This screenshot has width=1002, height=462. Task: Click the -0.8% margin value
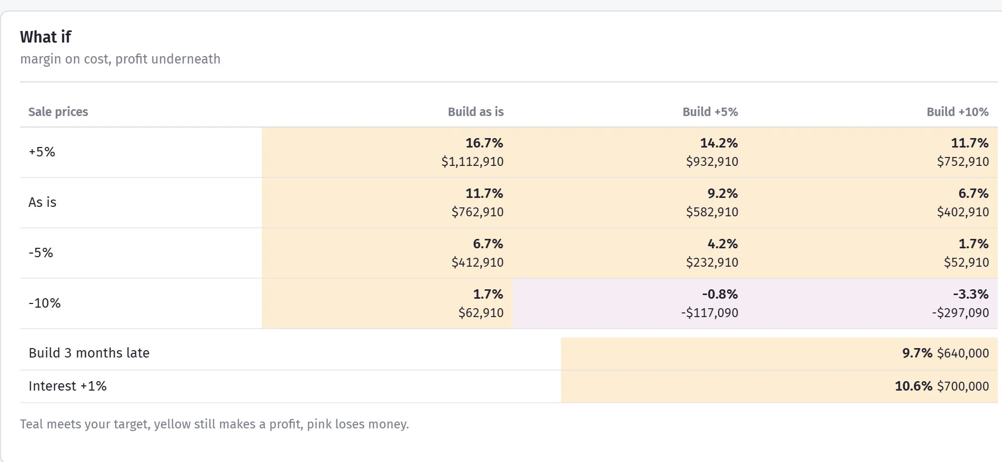click(x=720, y=294)
